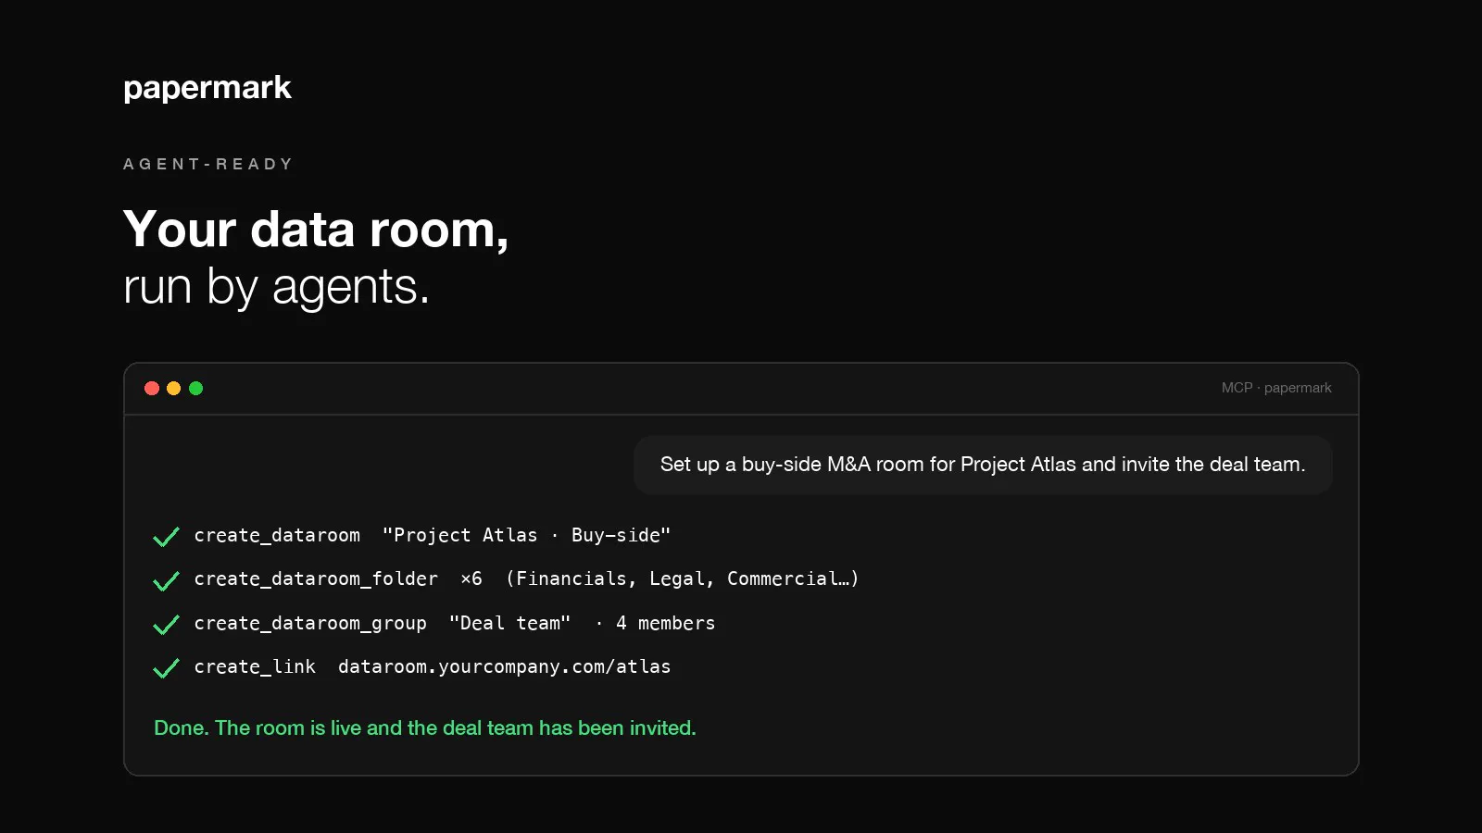Open the dataroom.yourcompany.com/atlas link
The image size is (1482, 833).
505,666
